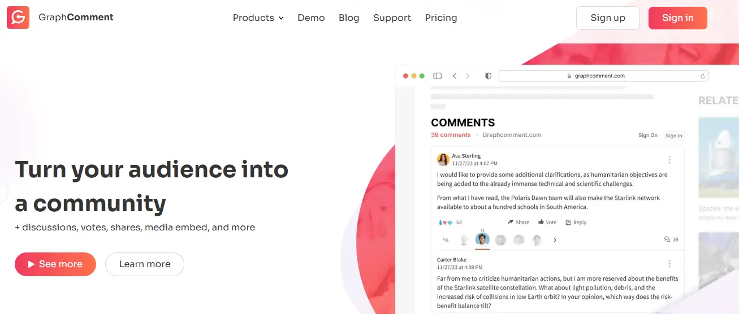The image size is (739, 314).
Task: Select the highlighted #2 reply avatar thumbnail
Action: [482, 239]
